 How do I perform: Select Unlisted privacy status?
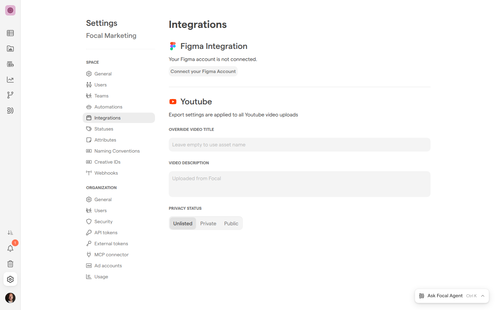(183, 224)
